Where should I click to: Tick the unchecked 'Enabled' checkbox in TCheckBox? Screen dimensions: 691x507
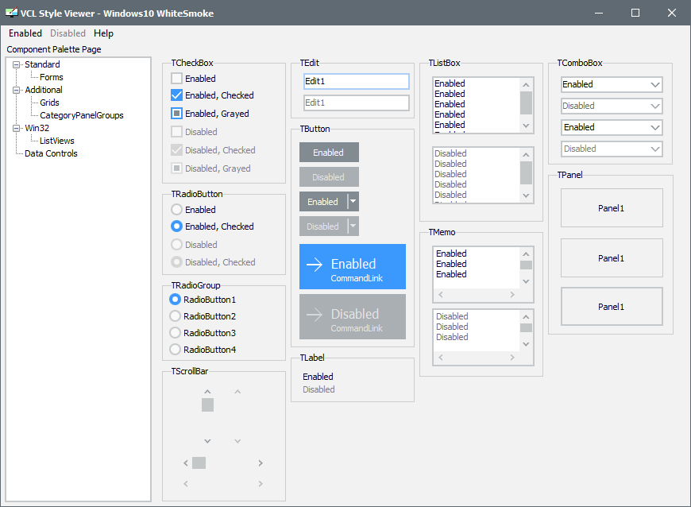176,79
